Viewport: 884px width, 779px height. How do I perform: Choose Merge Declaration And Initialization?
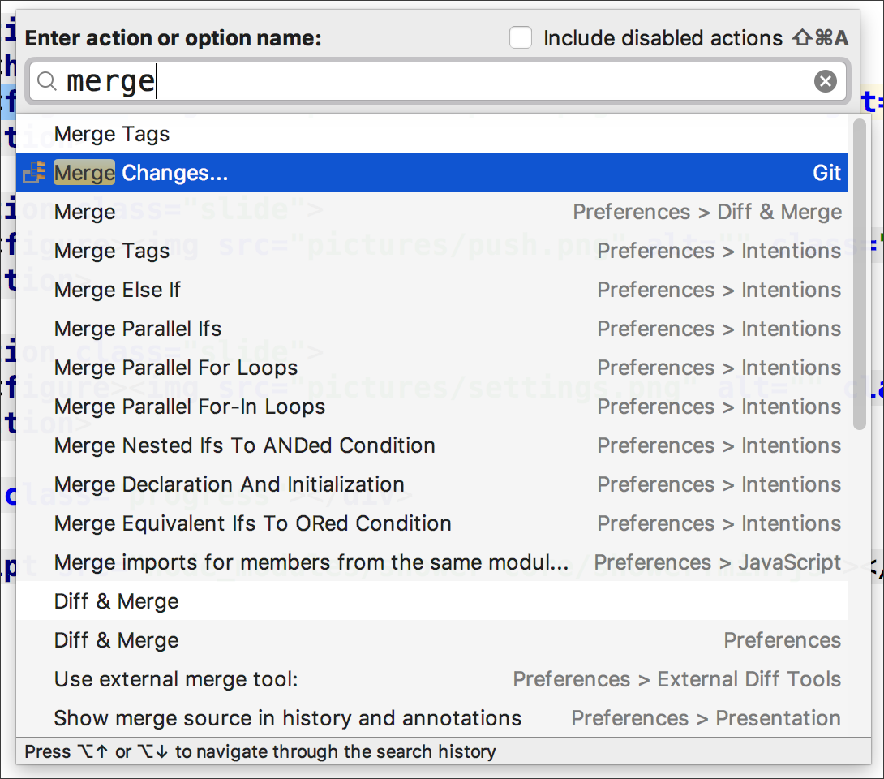(431, 484)
